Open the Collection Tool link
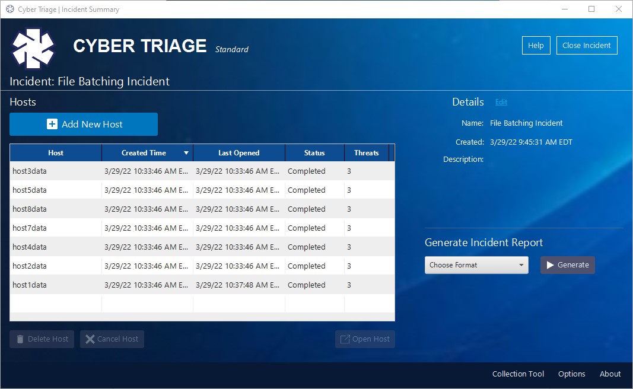Image resolution: width=633 pixels, height=389 pixels. 518,374
